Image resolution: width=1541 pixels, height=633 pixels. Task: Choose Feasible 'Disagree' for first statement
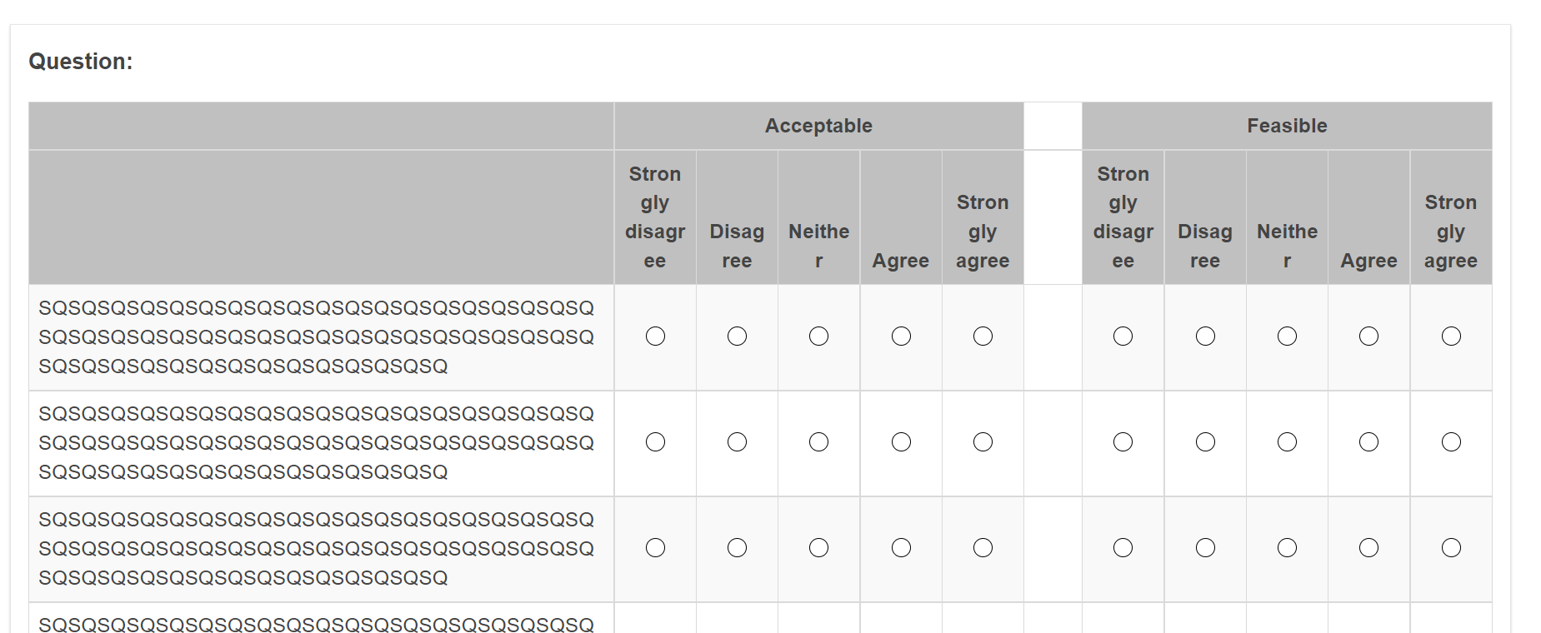click(1205, 336)
